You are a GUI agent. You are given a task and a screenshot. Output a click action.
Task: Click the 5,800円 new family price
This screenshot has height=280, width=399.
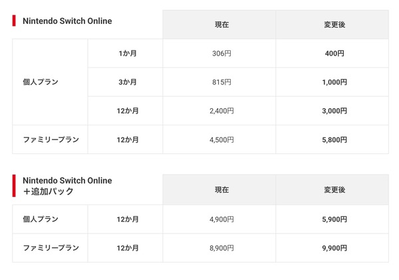334,140
